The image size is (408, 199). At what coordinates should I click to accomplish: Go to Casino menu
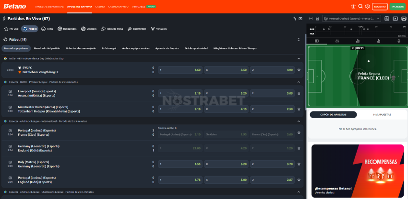(100, 7)
